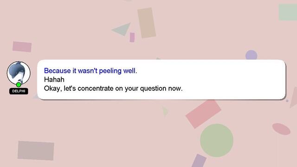Click the pale green rectangle in the top corner
Image resolution: width=297 pixels, height=167 pixels.
[288, 12]
